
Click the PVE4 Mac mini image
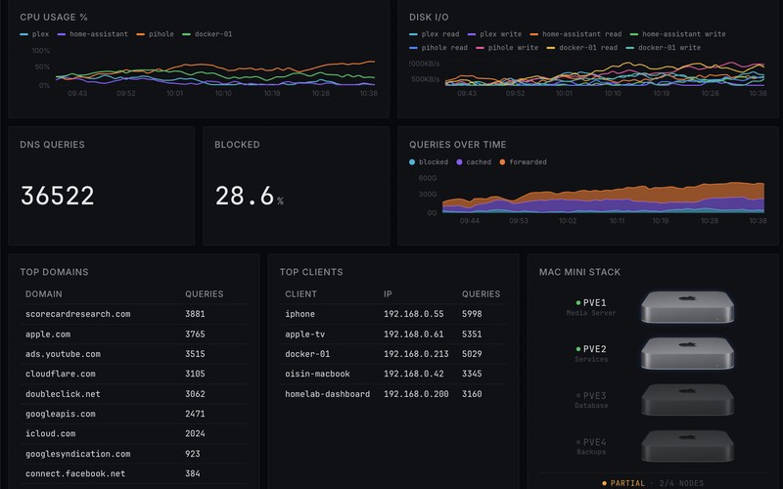(x=688, y=447)
